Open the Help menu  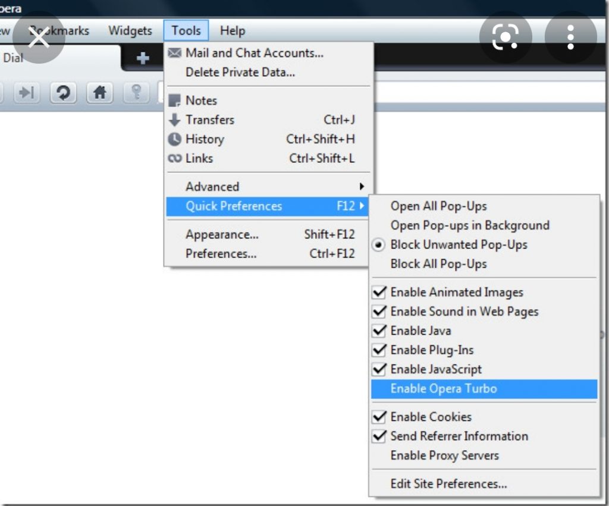point(233,31)
